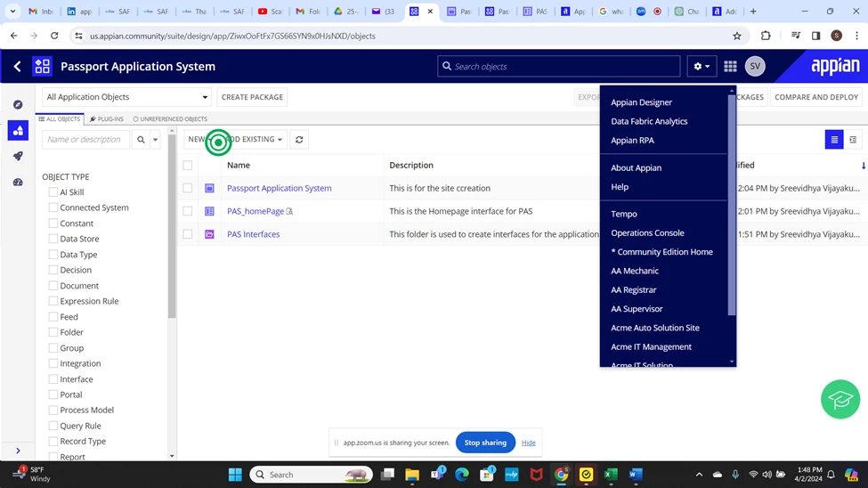
Task: Hide the screen sharing banner
Action: click(x=528, y=443)
